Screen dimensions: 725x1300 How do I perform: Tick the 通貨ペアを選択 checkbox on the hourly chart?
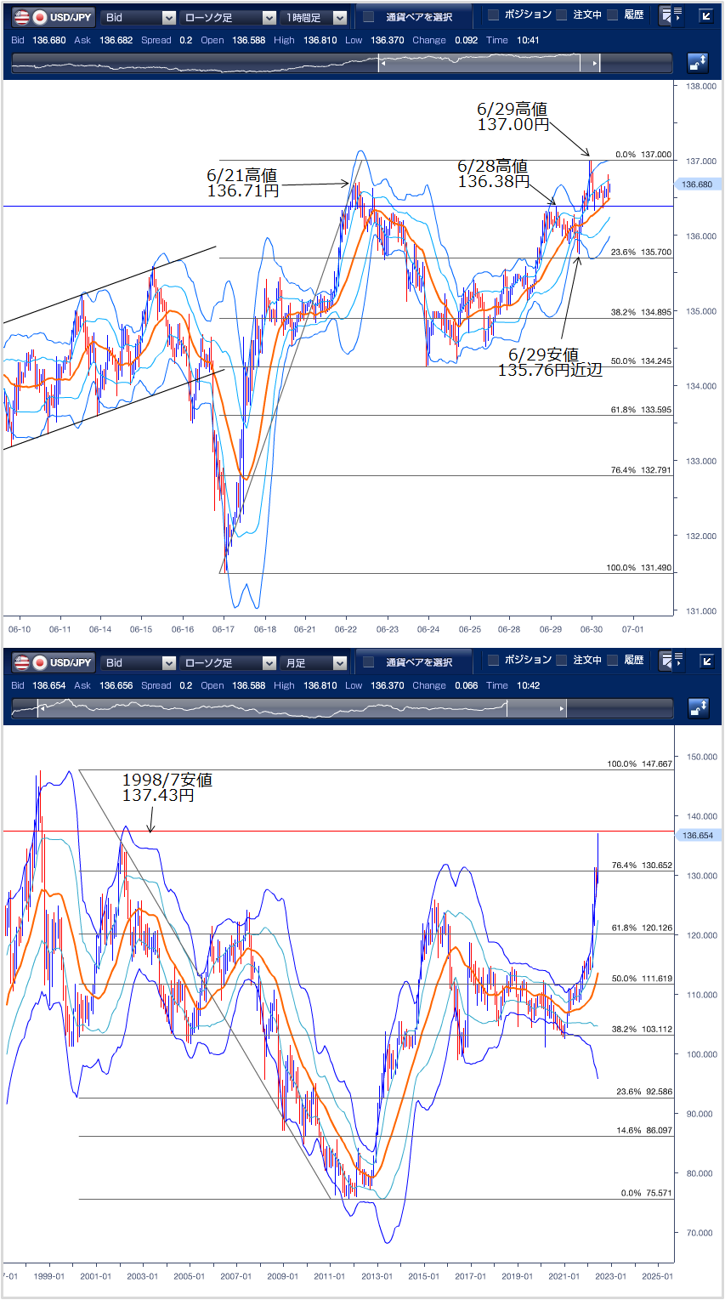369,17
